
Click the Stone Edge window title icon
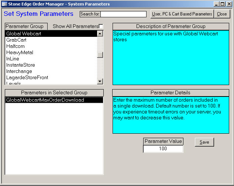coord(4,4)
